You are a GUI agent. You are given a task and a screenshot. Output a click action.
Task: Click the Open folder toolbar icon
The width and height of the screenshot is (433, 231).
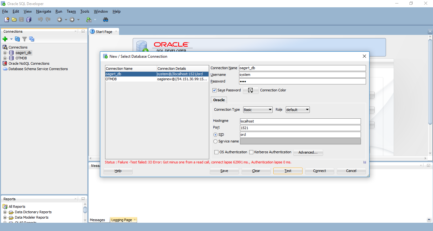point(14,20)
